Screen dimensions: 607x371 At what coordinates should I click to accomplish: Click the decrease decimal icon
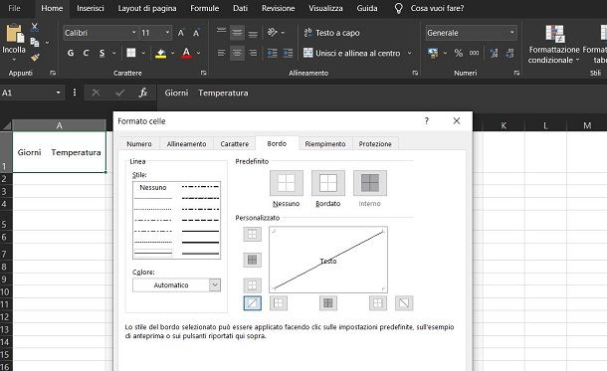point(509,53)
